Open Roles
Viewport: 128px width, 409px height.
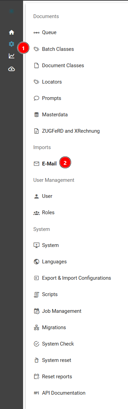point(48,213)
